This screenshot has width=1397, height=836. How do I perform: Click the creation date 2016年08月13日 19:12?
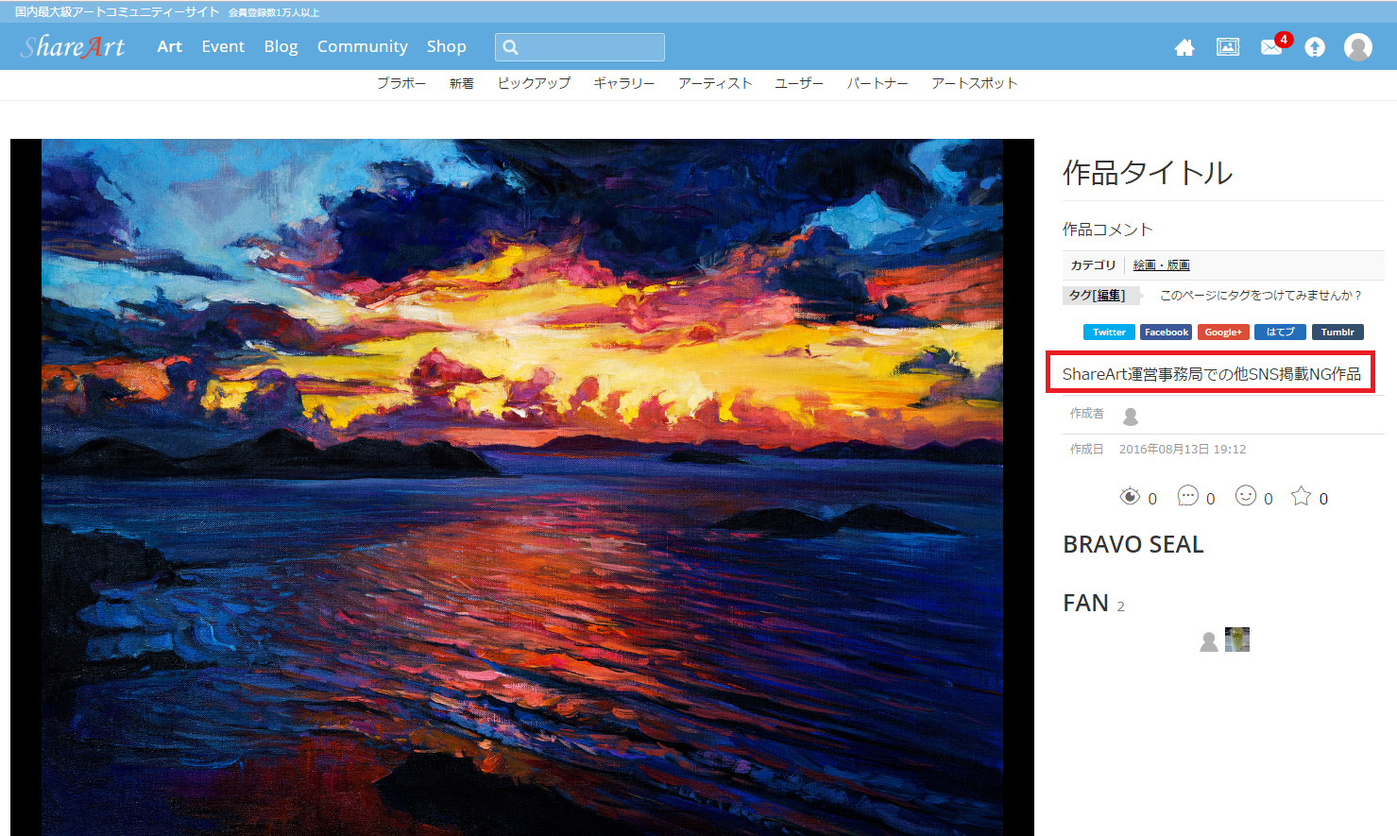(x=1183, y=450)
